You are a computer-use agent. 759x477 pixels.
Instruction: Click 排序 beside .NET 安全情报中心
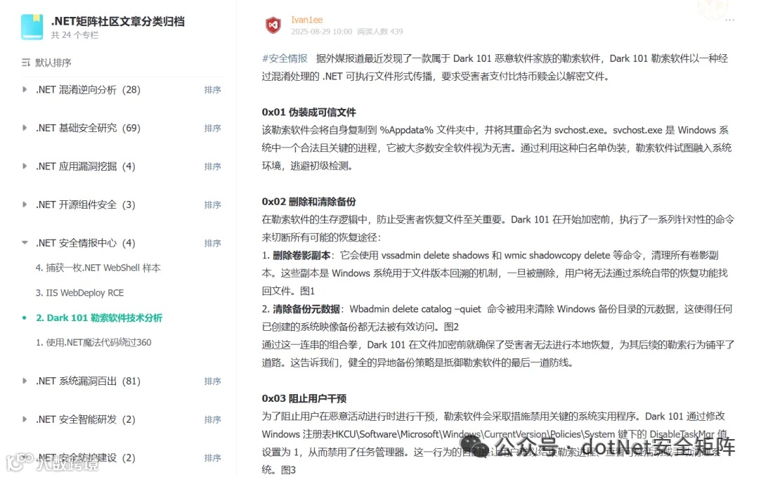point(212,243)
